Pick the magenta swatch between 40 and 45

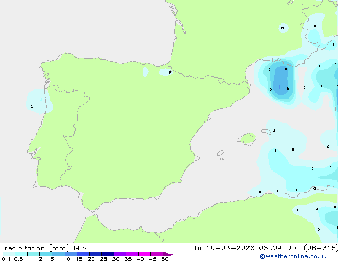point(144,254)
